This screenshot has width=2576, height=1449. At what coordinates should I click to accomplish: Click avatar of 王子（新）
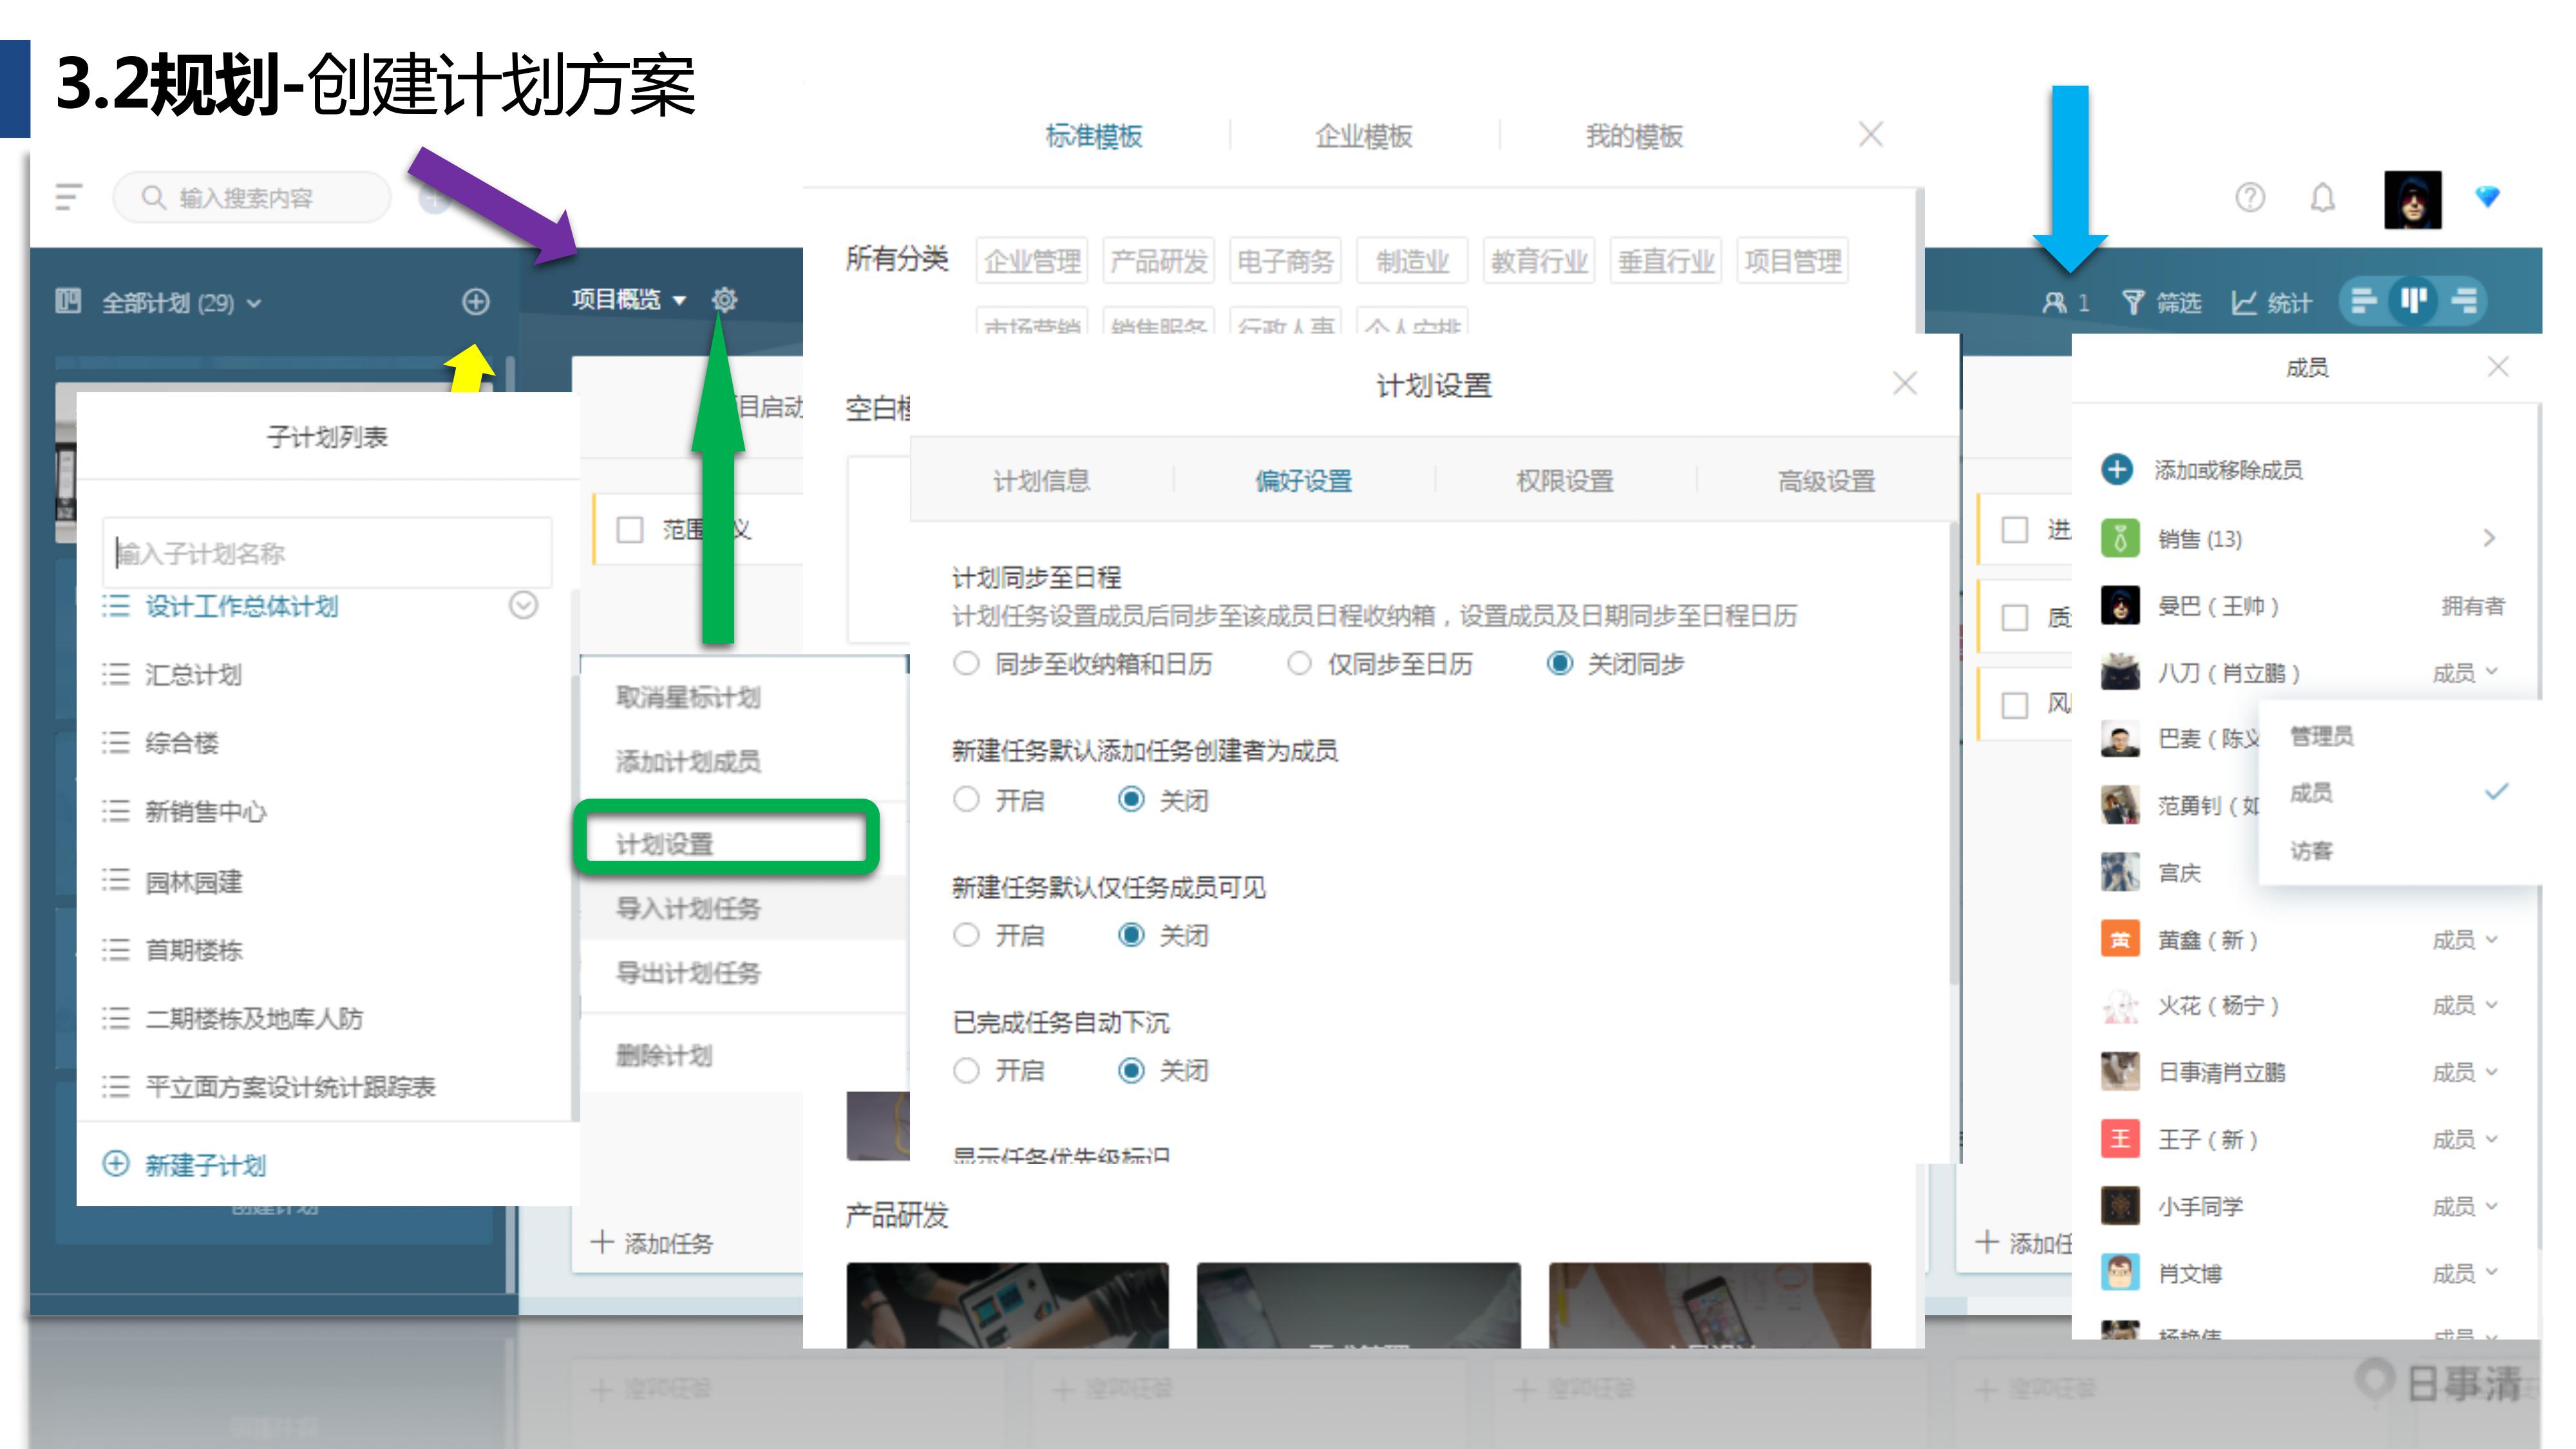tap(2120, 1139)
